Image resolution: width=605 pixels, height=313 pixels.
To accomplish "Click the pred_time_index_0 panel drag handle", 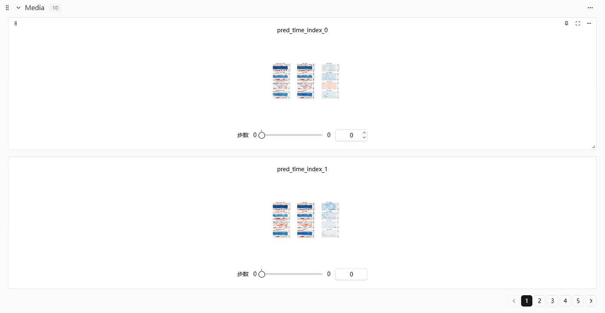I will [x=16, y=23].
